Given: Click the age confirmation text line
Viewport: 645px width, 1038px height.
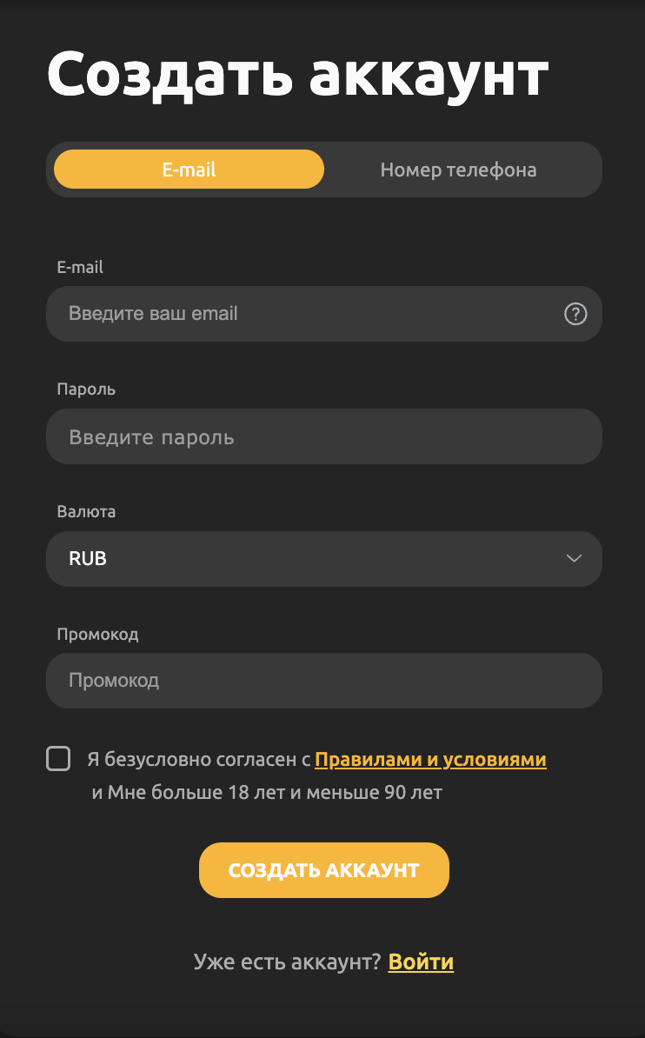Looking at the screenshot, I should pos(266,792).
